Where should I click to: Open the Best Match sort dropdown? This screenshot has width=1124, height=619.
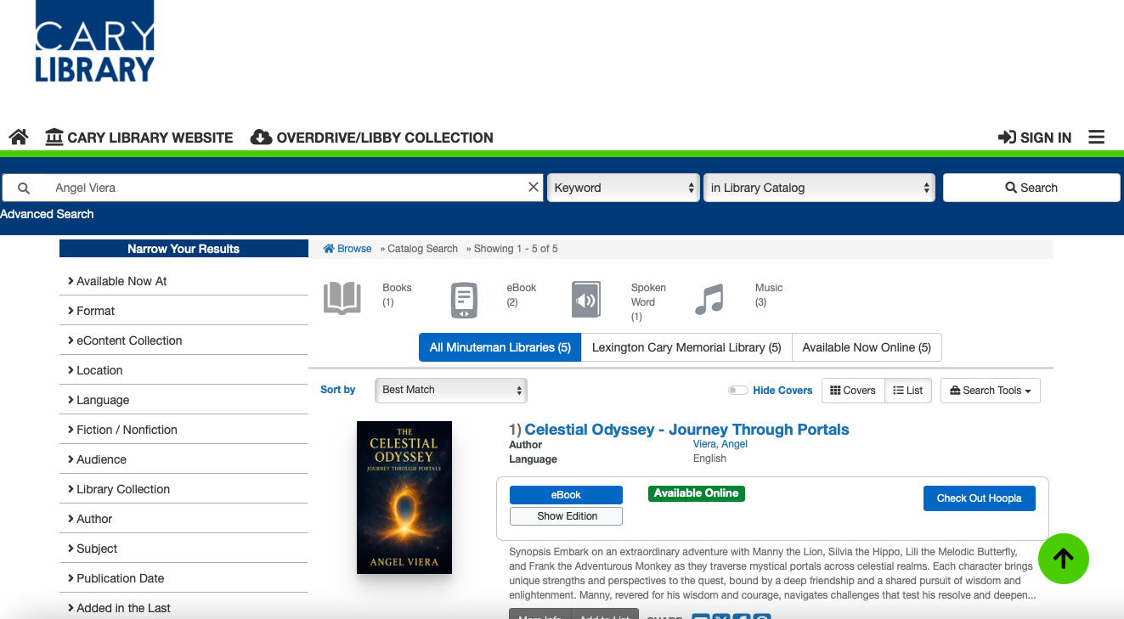450,390
